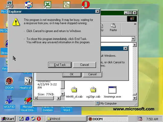Image resolution: width=163 pixels, height=122 pixels.
Task: Open the Start menu
Action: 8,119
